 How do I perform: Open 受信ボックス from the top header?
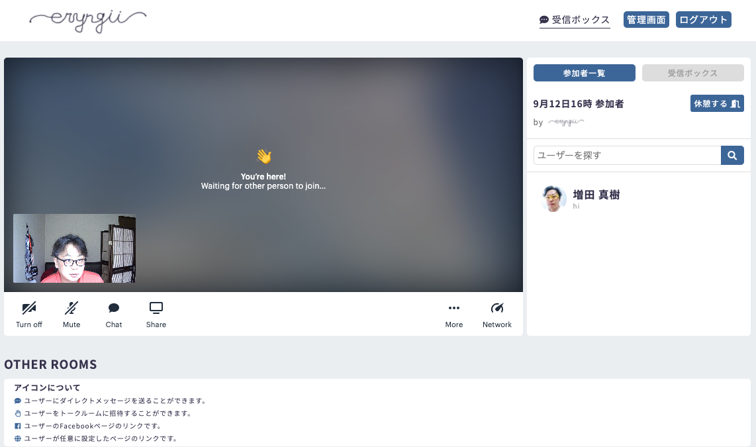(575, 20)
